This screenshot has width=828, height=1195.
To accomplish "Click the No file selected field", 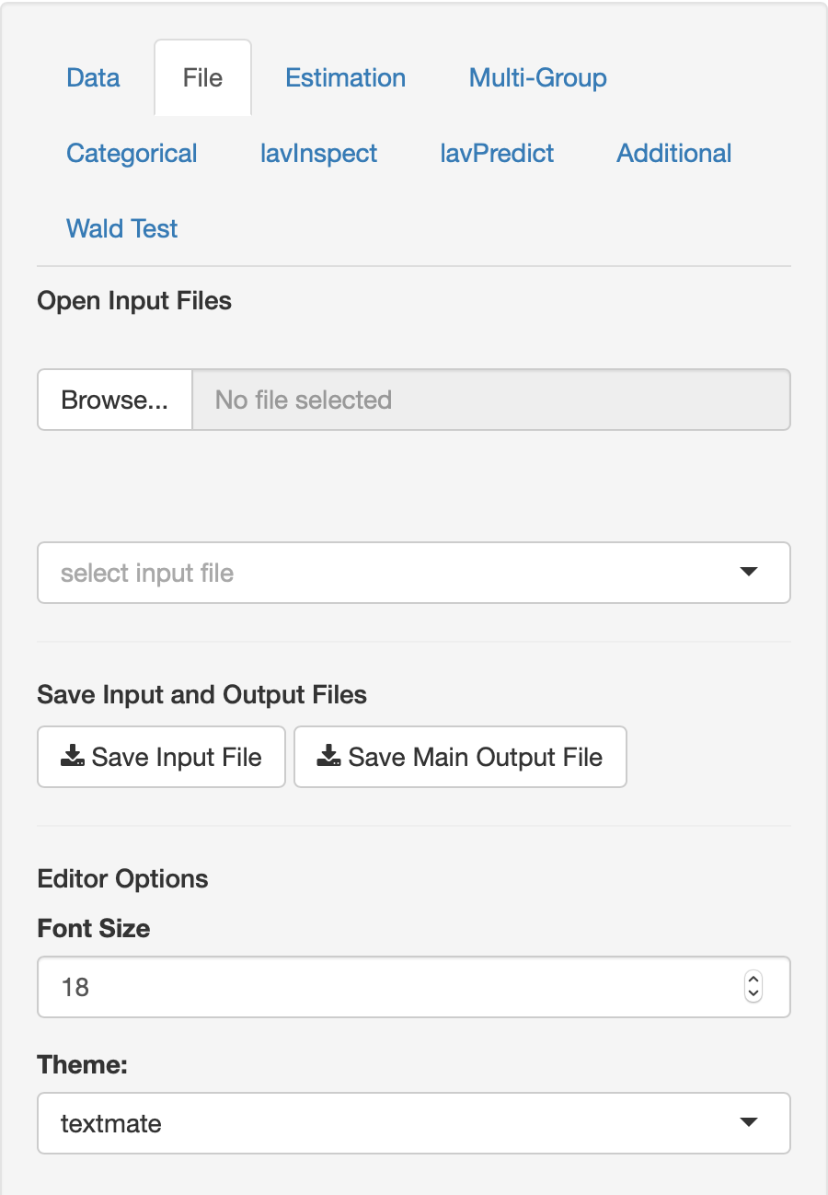I will click(x=490, y=400).
